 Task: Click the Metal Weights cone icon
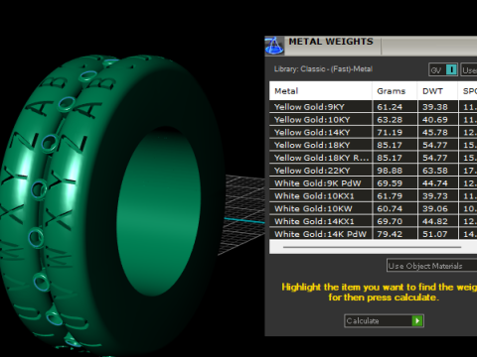[x=274, y=46]
